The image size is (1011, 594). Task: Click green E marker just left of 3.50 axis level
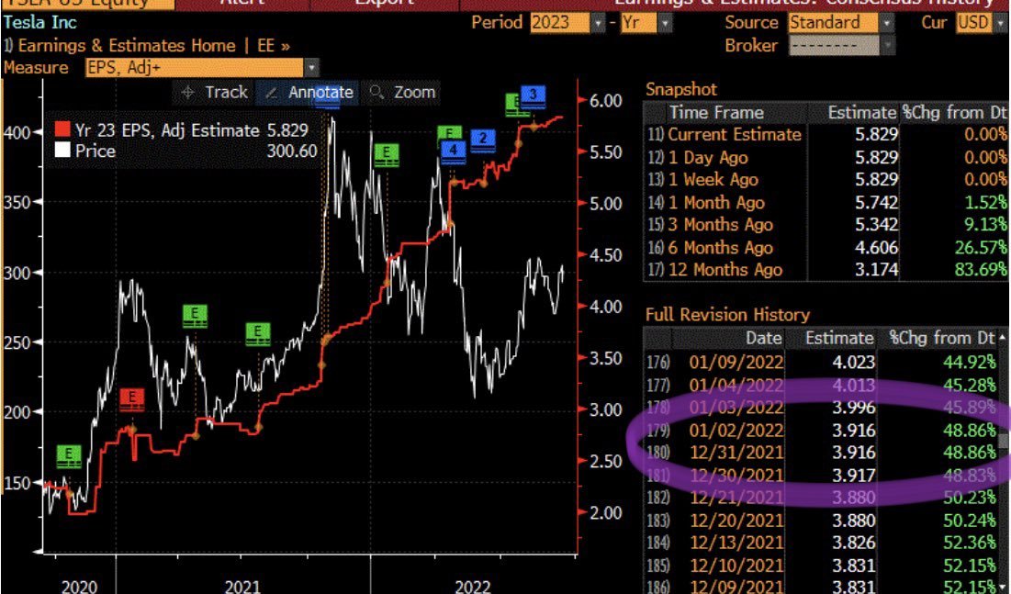pyautogui.click(x=258, y=334)
